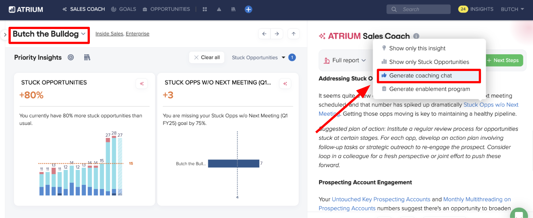Click the blue plus add button
533x218 pixels.
point(248,9)
